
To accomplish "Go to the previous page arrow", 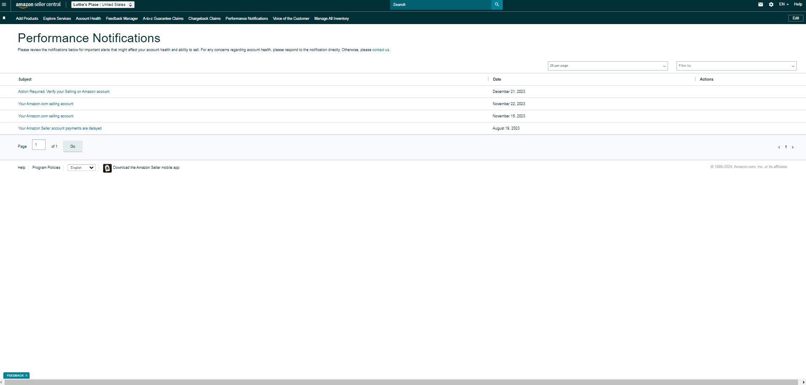I will point(779,147).
